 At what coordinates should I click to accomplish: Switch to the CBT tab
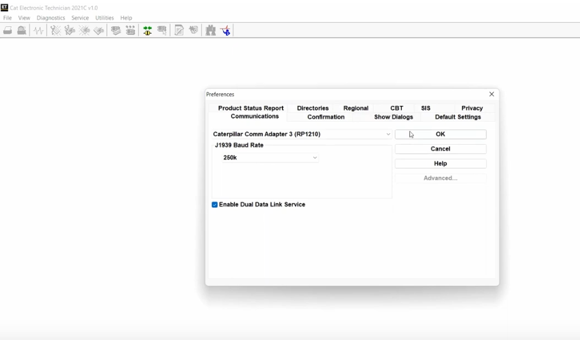click(x=397, y=108)
